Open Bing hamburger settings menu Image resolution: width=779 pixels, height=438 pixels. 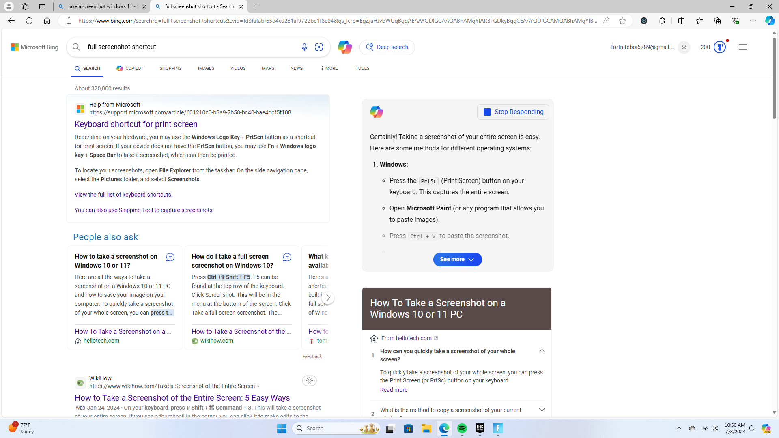pyautogui.click(x=743, y=47)
